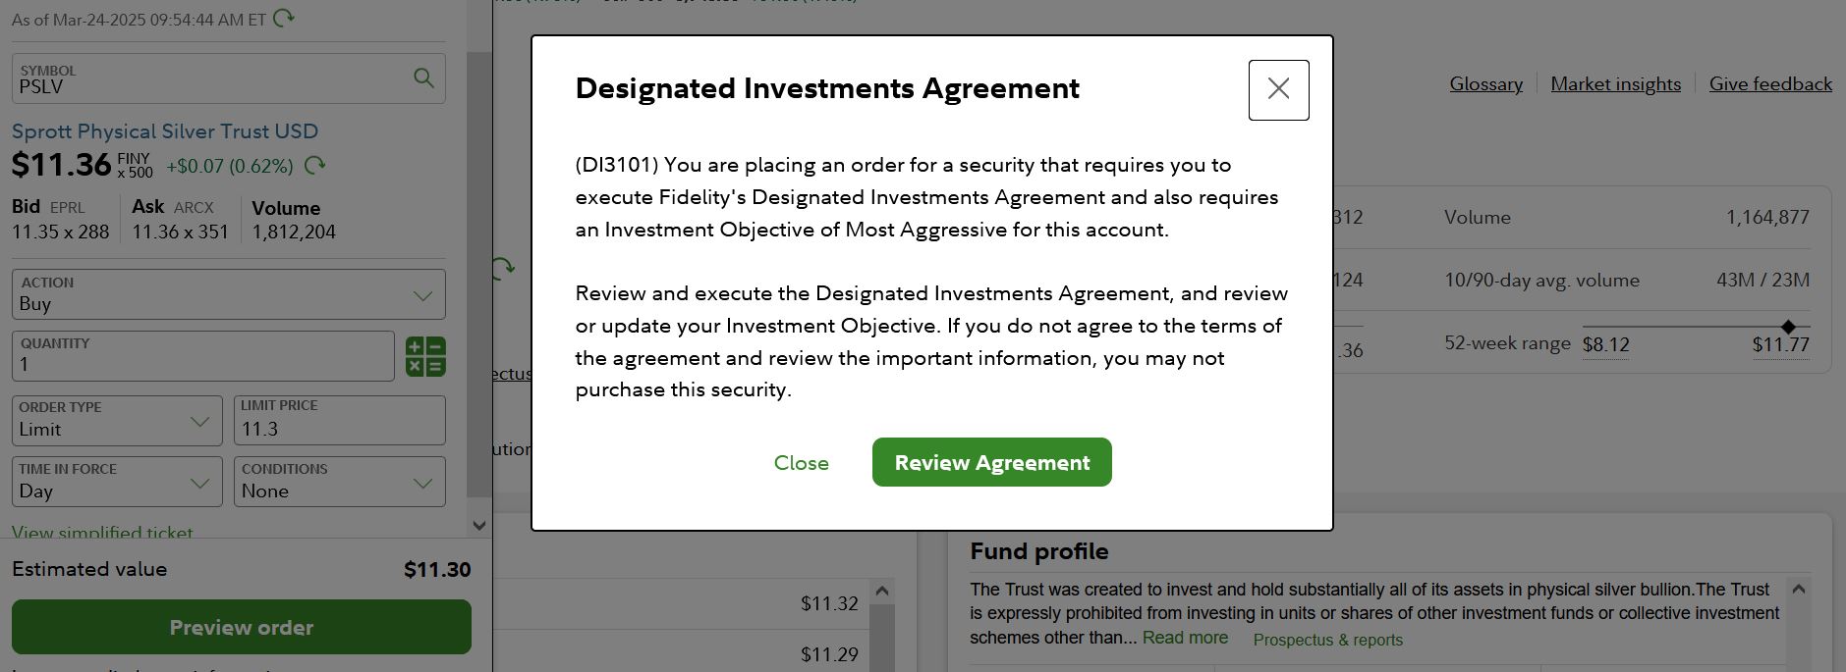Close the Designated Investments Agreement dialog with X
Viewport: 1846px width, 672px height.
(1278, 89)
